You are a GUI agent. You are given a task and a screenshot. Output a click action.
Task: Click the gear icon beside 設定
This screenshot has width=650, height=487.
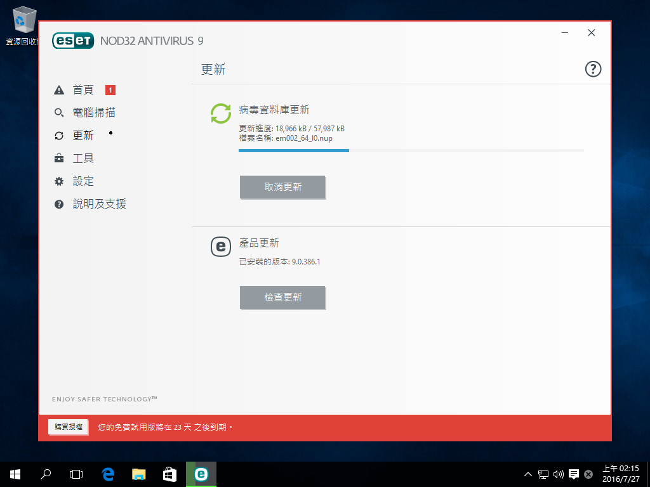coord(59,181)
